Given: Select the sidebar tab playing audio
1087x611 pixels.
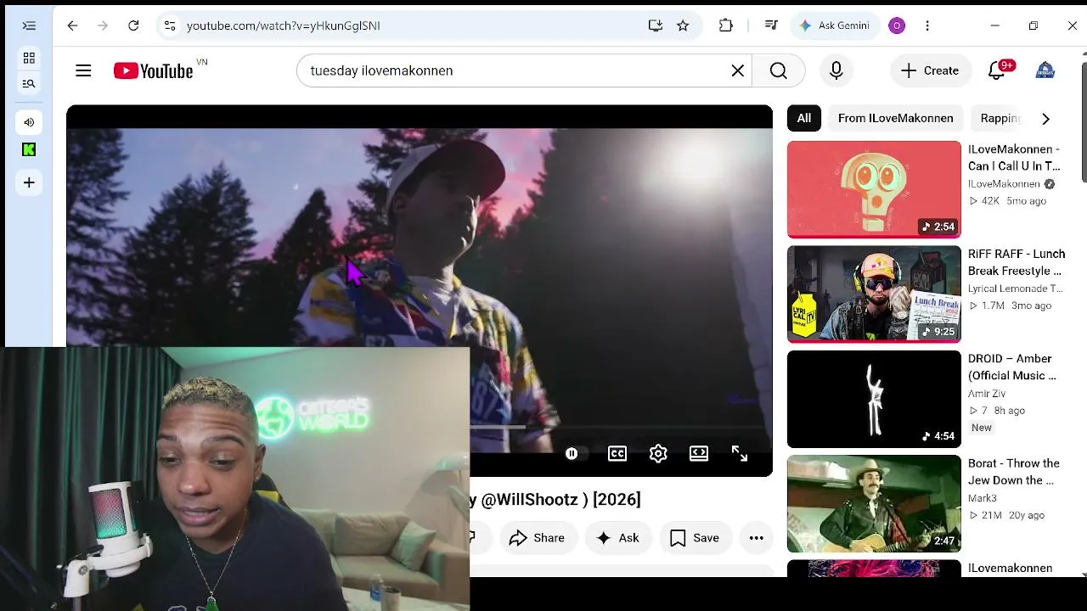Looking at the screenshot, I should tap(29, 122).
